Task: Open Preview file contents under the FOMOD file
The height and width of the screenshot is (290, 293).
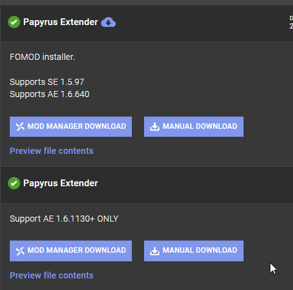Action: click(51, 151)
